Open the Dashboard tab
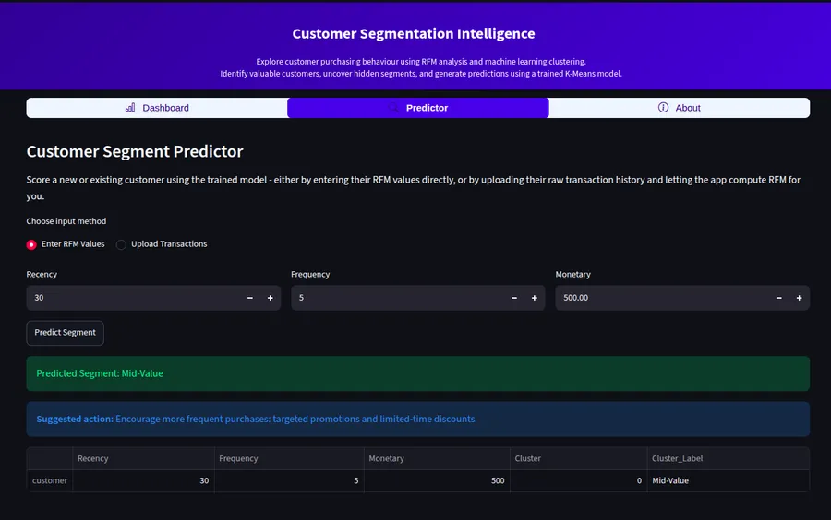This screenshot has height=520, width=831. point(157,108)
